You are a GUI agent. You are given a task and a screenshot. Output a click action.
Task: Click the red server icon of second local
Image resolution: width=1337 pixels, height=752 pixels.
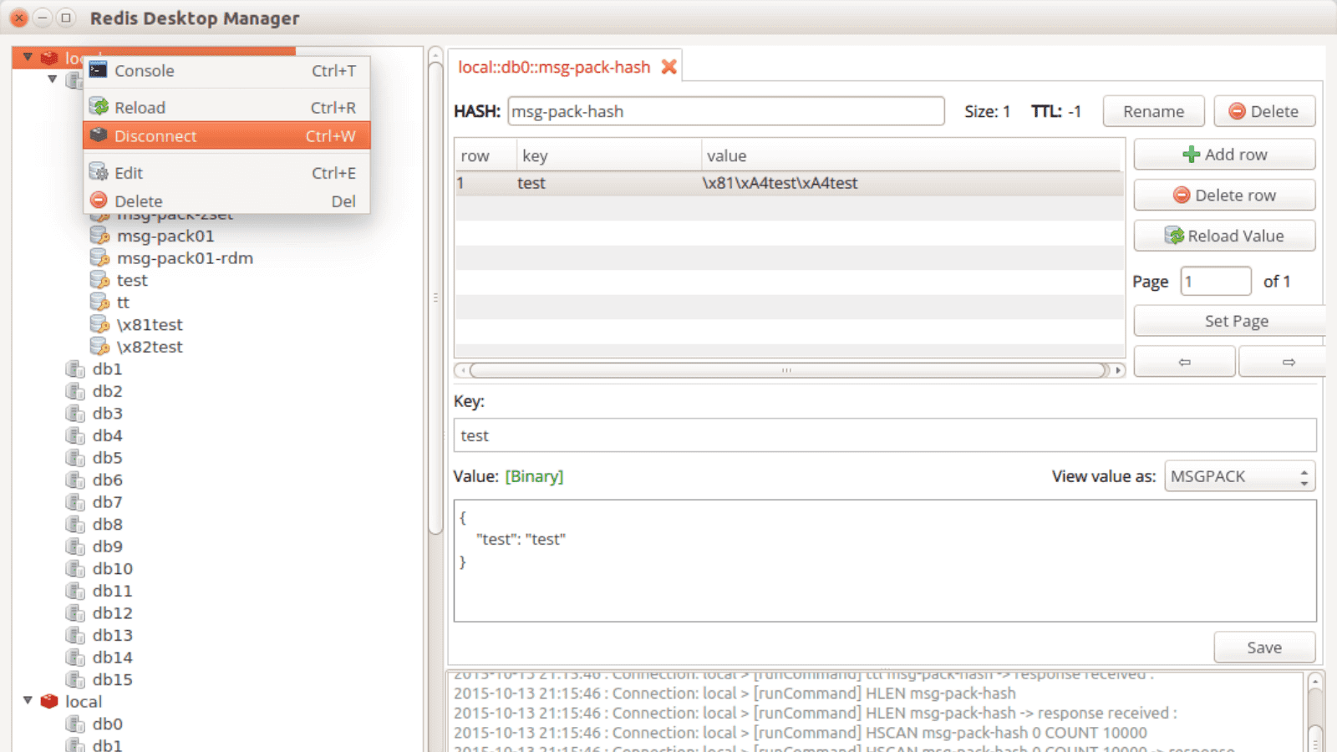[49, 701]
